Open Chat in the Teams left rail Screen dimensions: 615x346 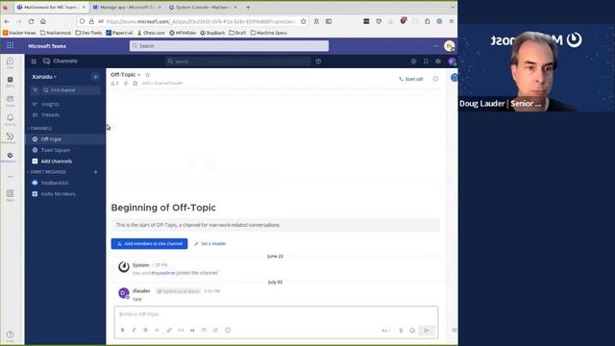coord(10,62)
